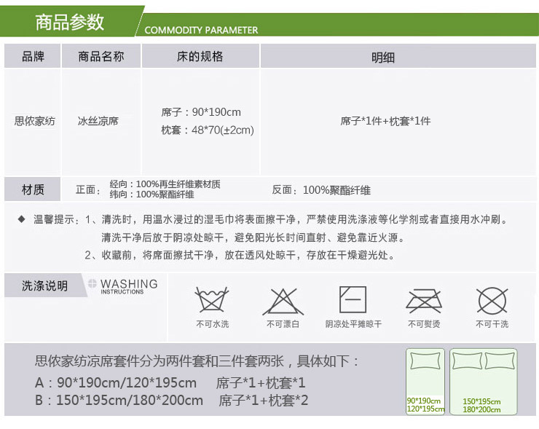Click the B：150*195cm/180*200cm size line

(x=119, y=400)
